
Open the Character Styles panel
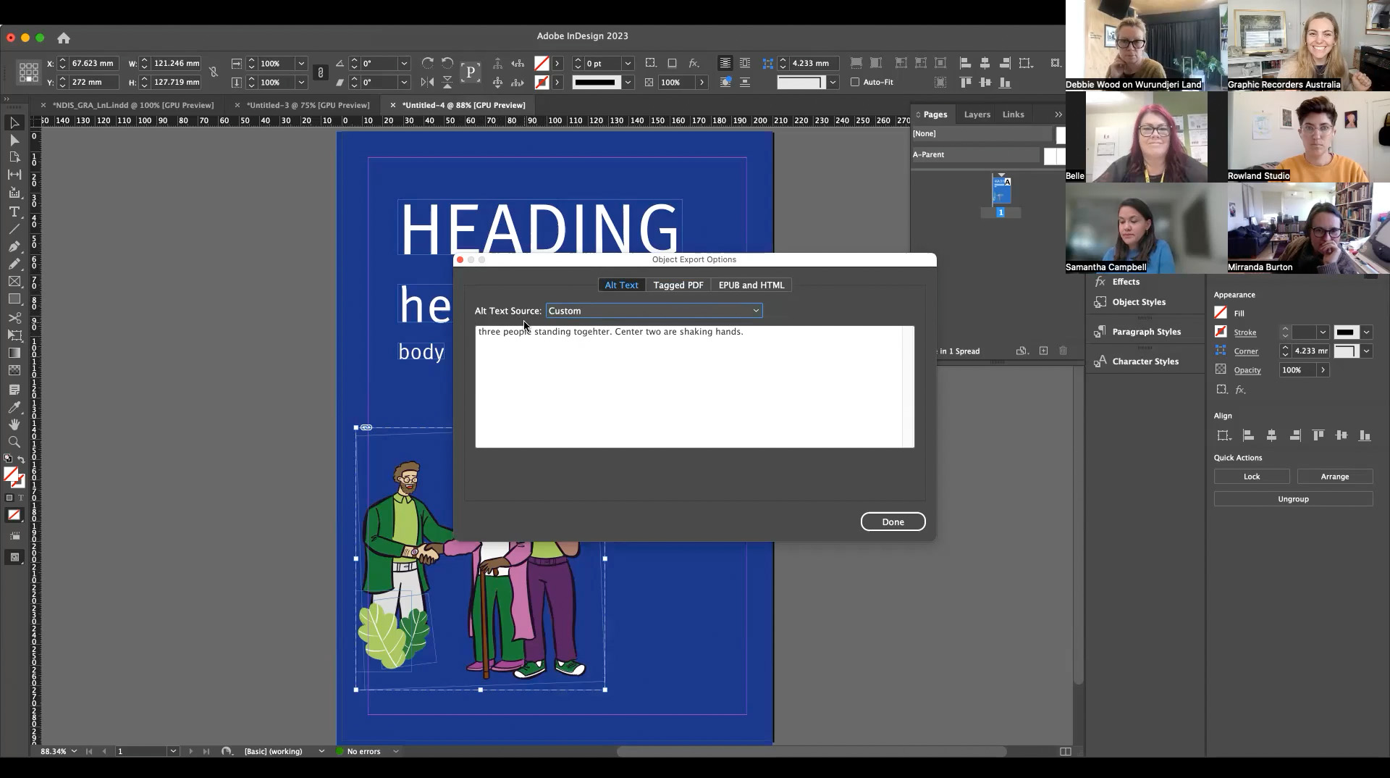click(1144, 361)
